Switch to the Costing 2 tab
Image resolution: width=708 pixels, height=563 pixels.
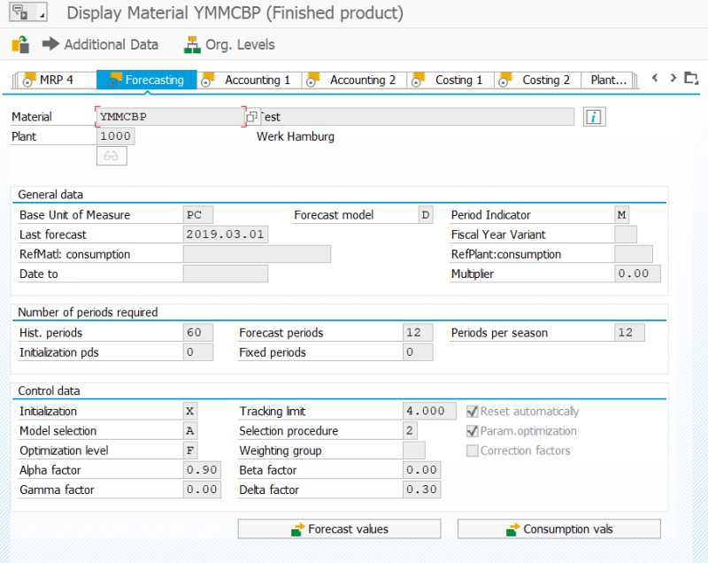(x=538, y=80)
